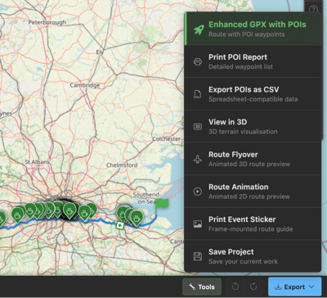Choose Enhanced GPX with POIs export
Screen dimensions: 327x298
[x=253, y=29]
